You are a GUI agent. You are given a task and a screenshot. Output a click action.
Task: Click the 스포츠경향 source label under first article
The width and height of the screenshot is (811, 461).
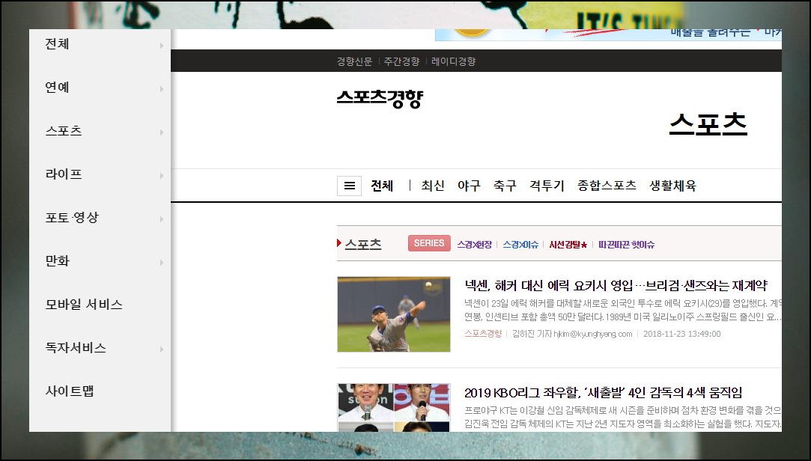click(483, 334)
